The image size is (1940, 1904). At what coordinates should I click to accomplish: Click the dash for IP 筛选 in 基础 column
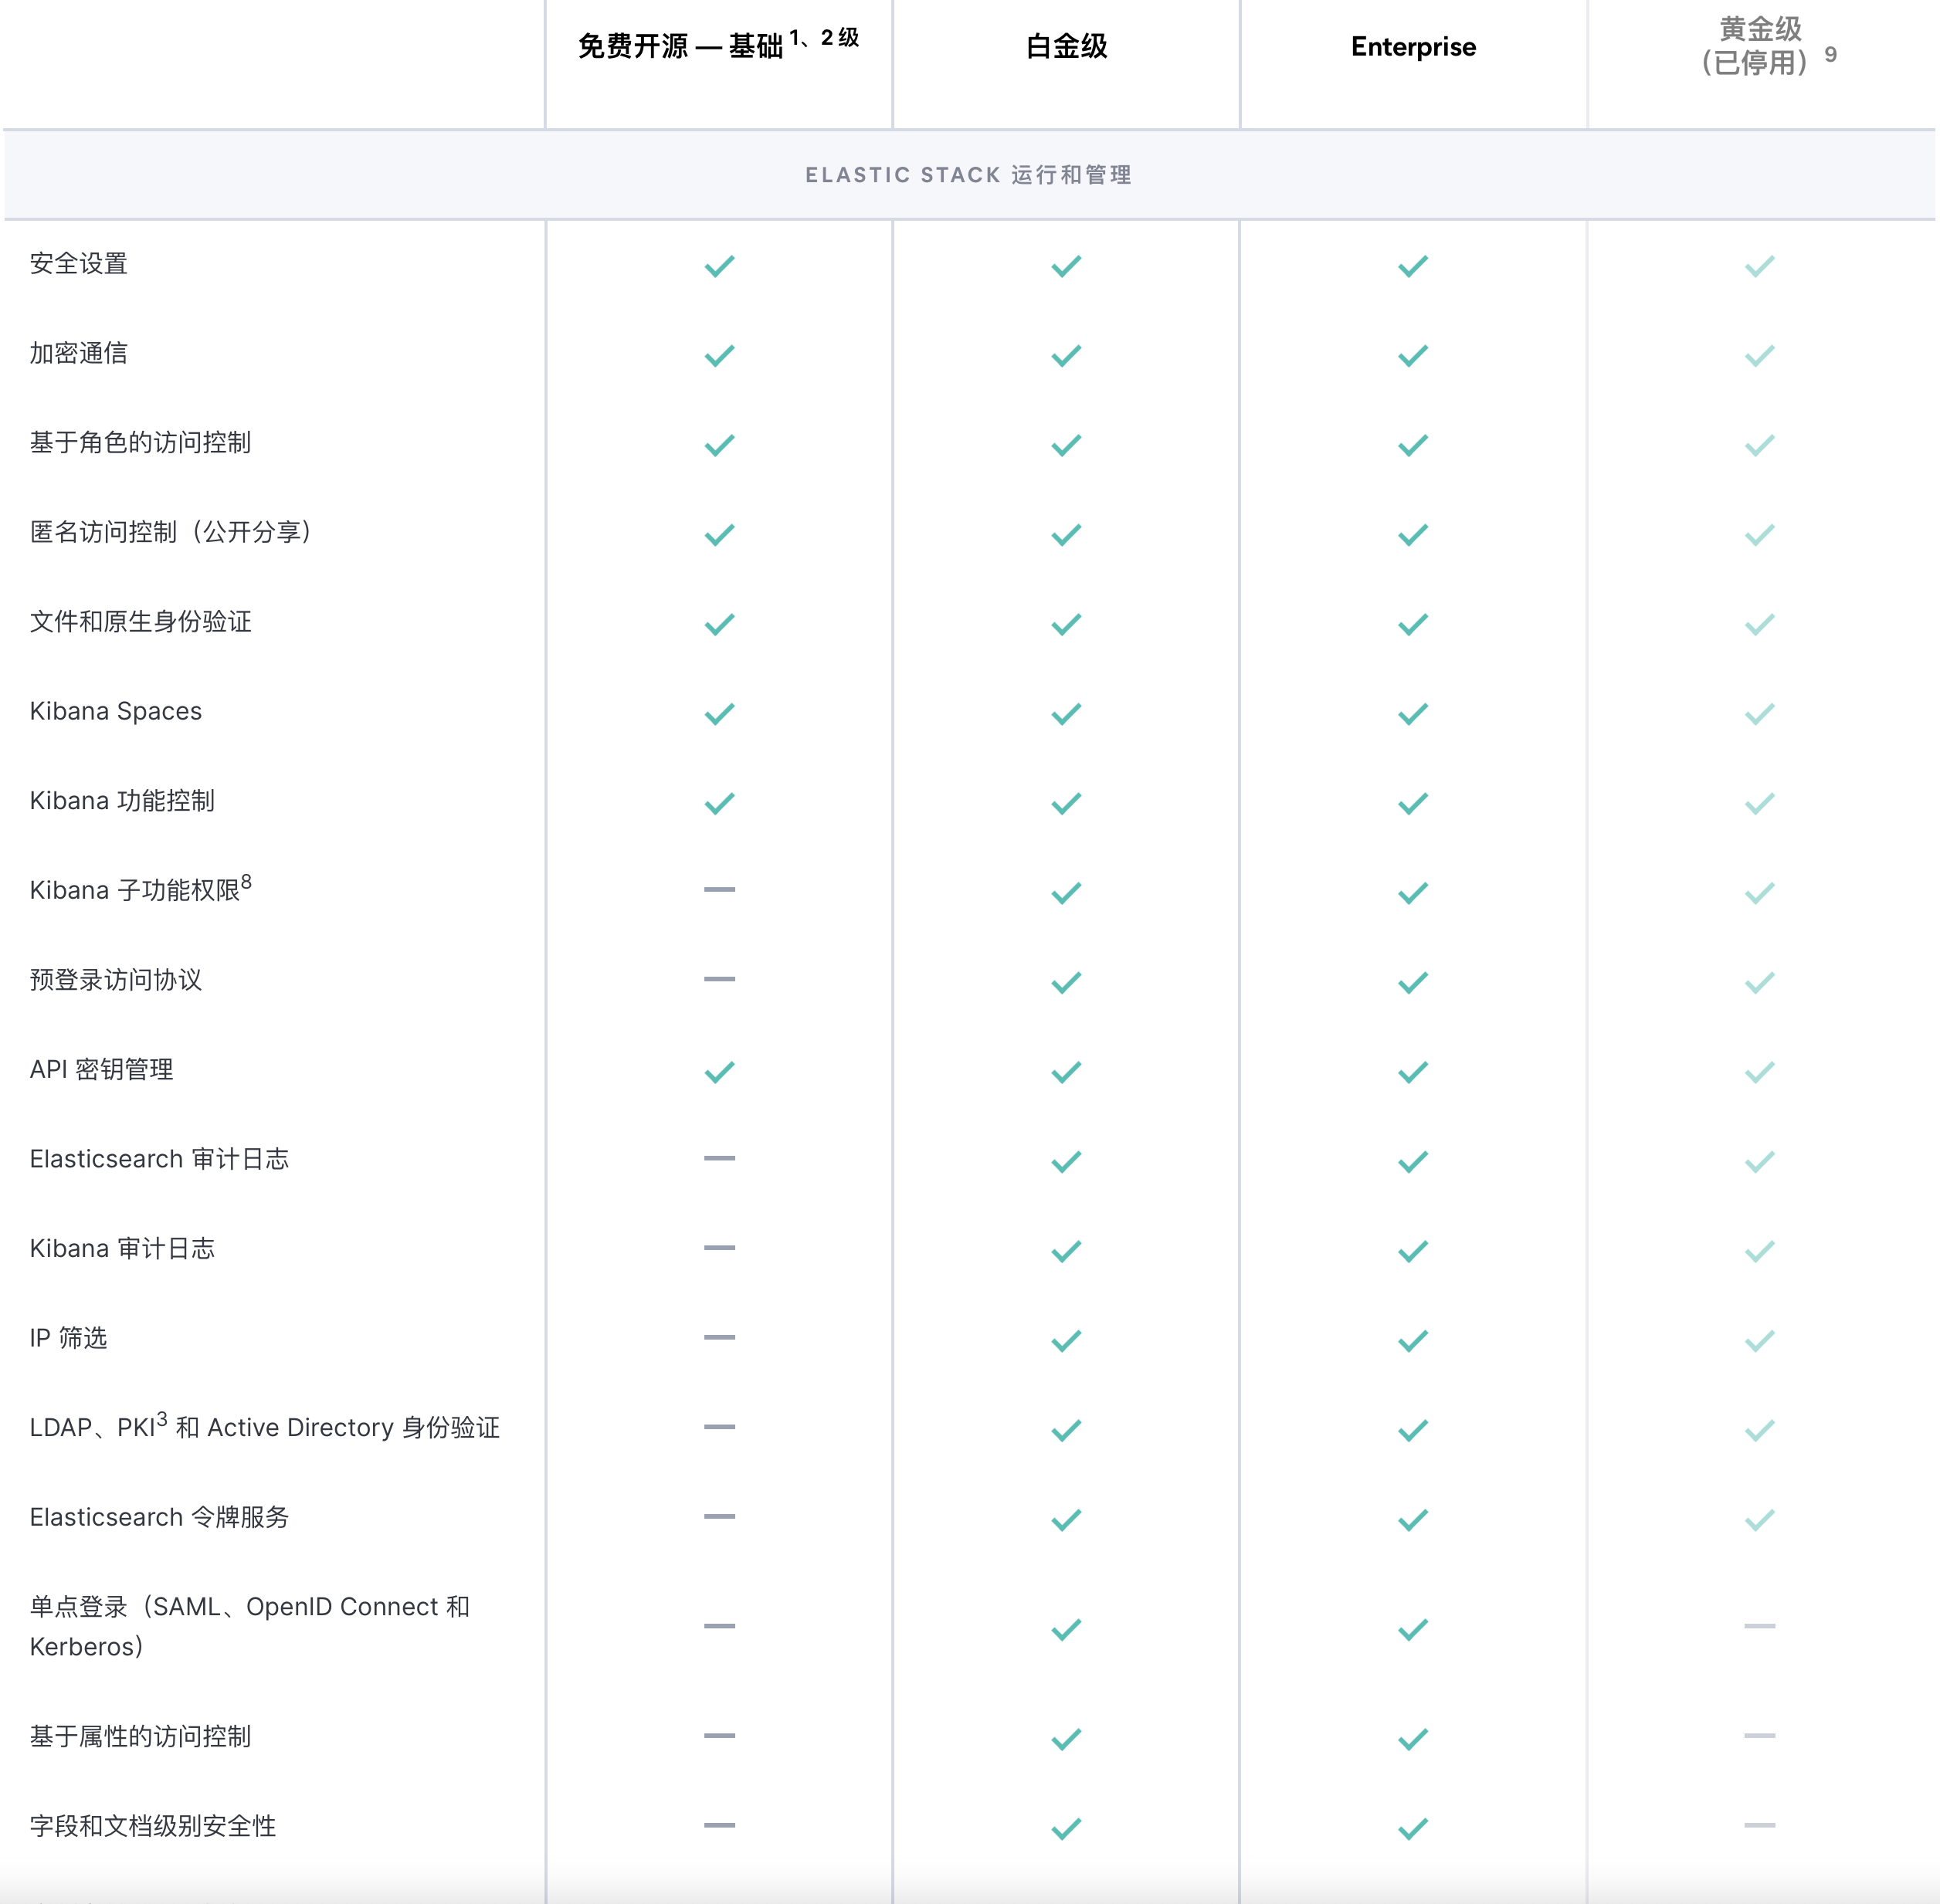719,1337
